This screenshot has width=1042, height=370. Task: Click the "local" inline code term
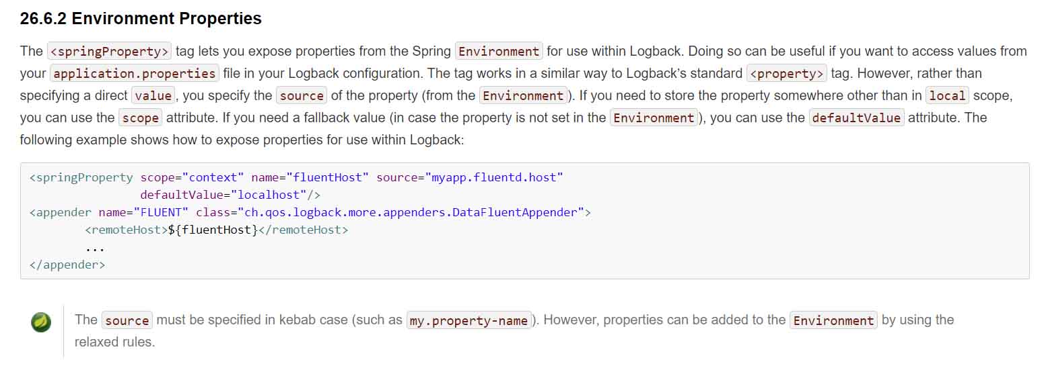pos(947,96)
